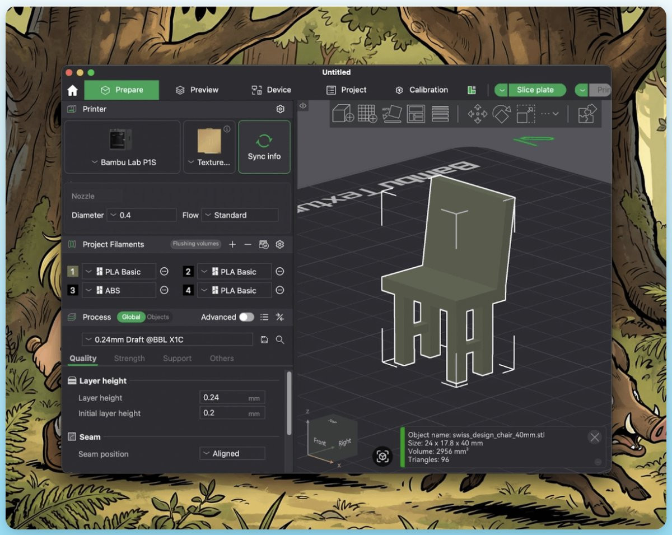672x535 pixels.
Task: Open printer settings gear icon
Action: pyautogui.click(x=281, y=109)
